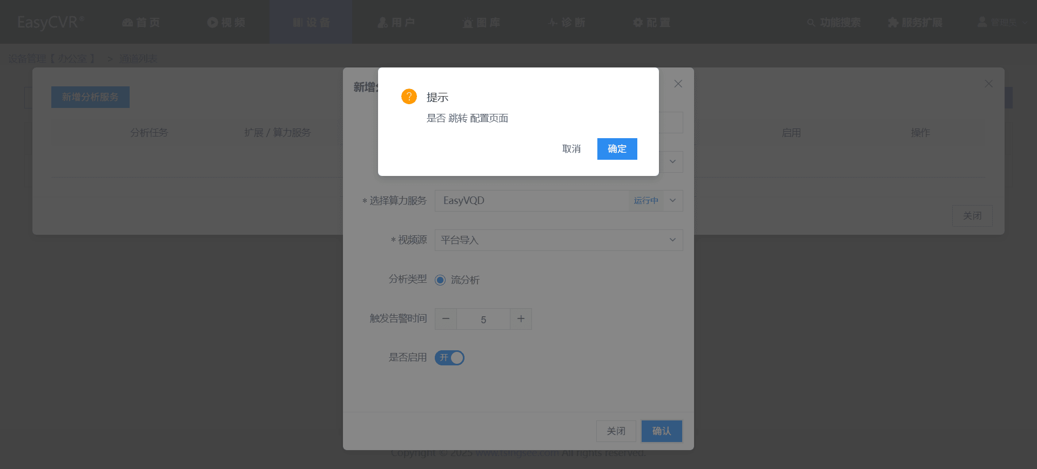Switch to the 设备 tab
Viewport: 1037px width, 469px height.
coord(311,22)
